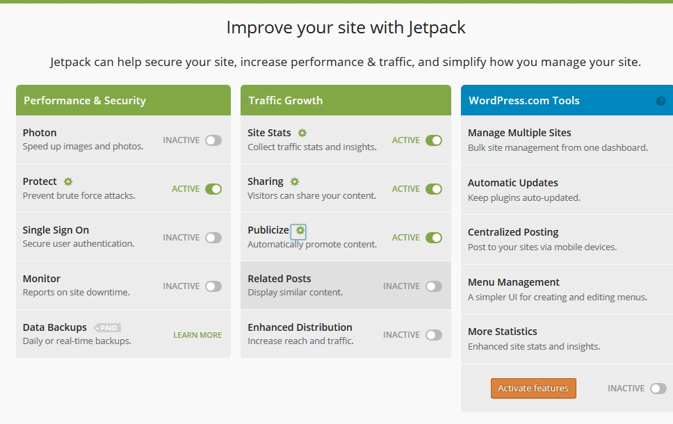Image resolution: width=673 pixels, height=424 pixels.
Task: Switch off the Publicize toggle
Action: point(434,237)
